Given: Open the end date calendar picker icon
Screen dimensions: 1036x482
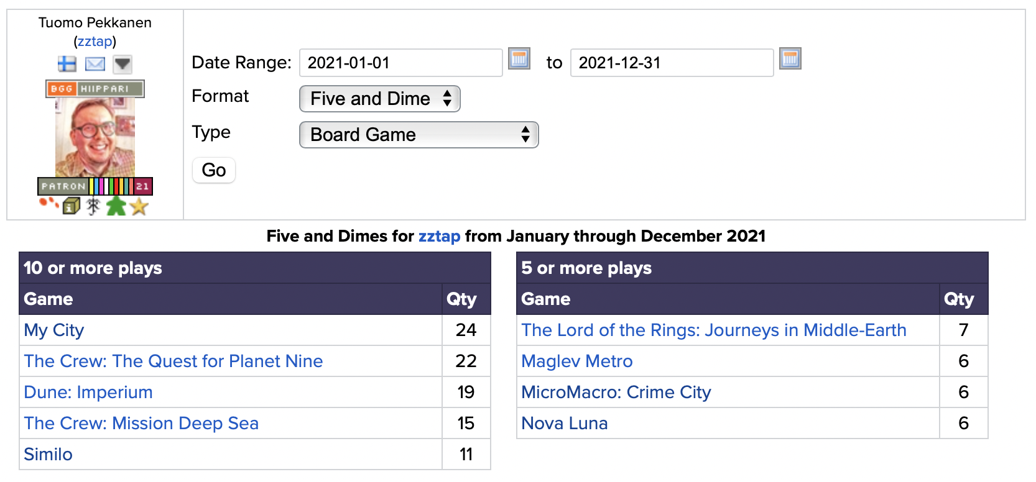Looking at the screenshot, I should pyautogui.click(x=790, y=59).
